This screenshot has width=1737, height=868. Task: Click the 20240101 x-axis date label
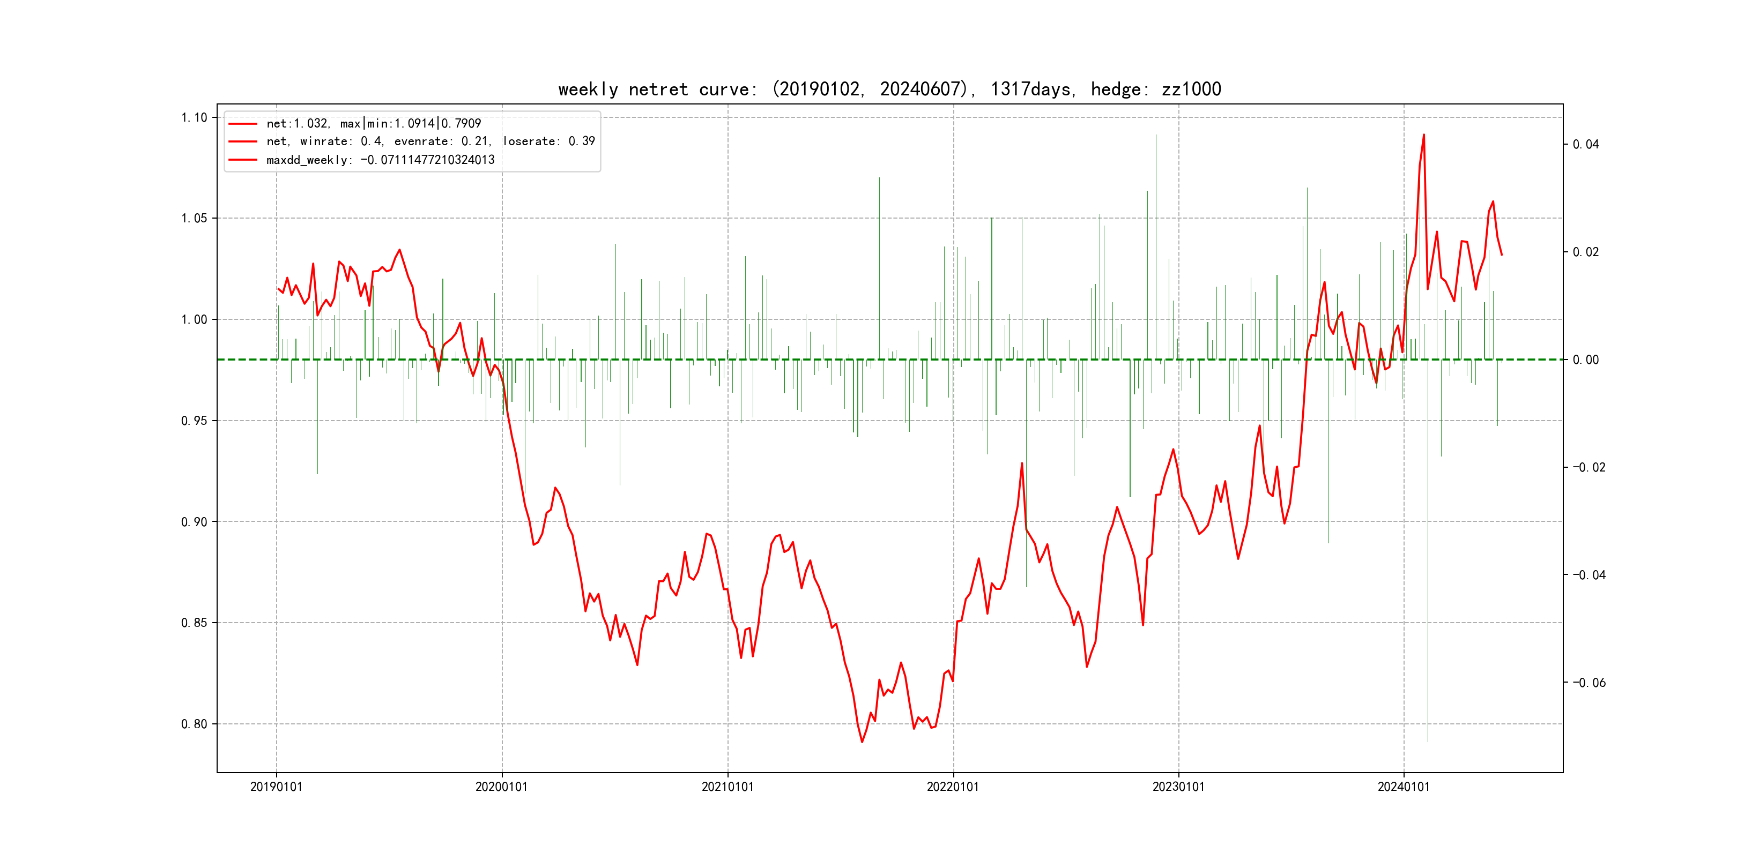tap(1403, 787)
